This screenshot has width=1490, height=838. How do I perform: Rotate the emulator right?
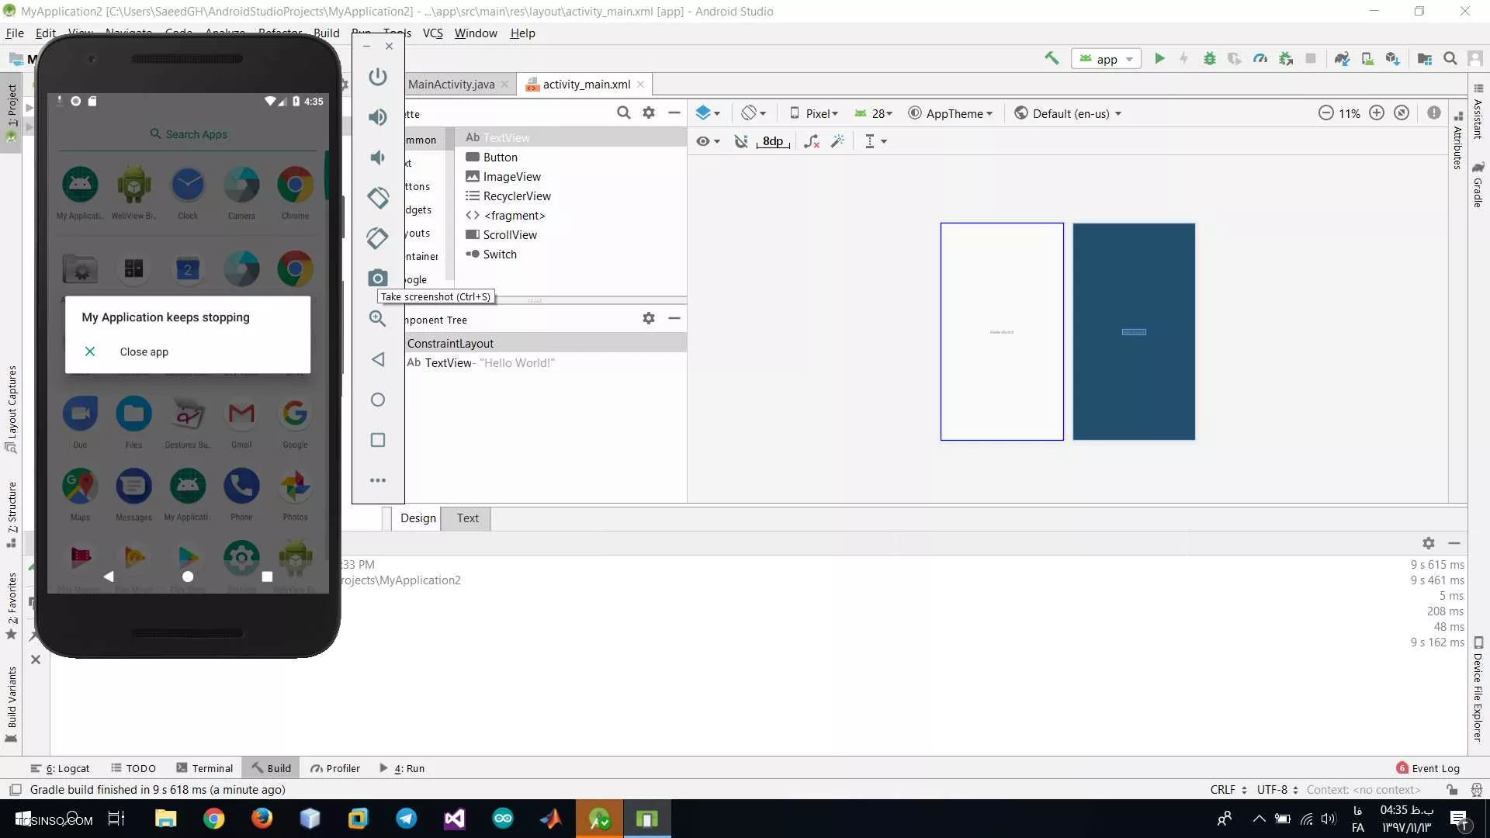(378, 238)
